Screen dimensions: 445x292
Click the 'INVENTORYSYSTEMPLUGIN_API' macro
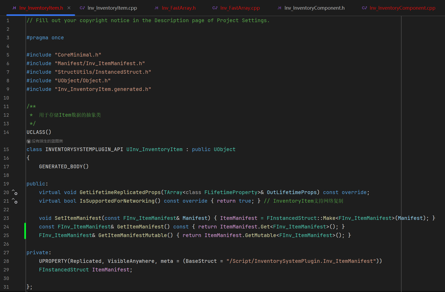[x=84, y=150]
